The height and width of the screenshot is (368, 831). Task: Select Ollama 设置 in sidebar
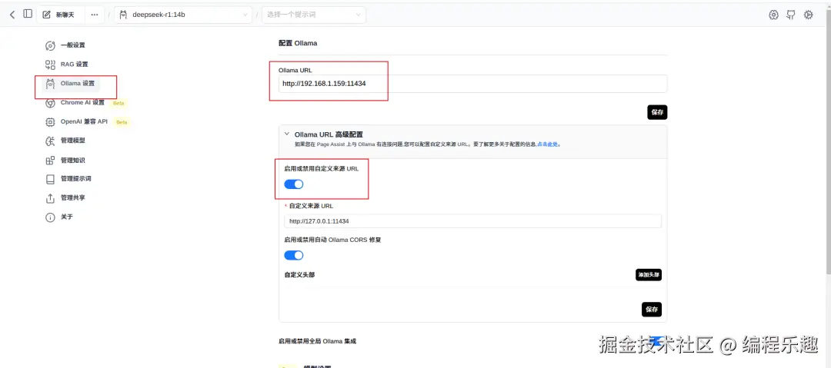pyautogui.click(x=71, y=84)
